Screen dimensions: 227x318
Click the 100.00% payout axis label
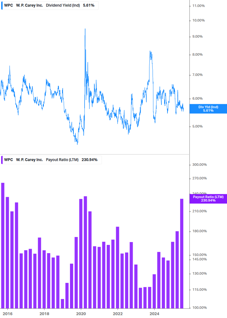(x=199, y=308)
